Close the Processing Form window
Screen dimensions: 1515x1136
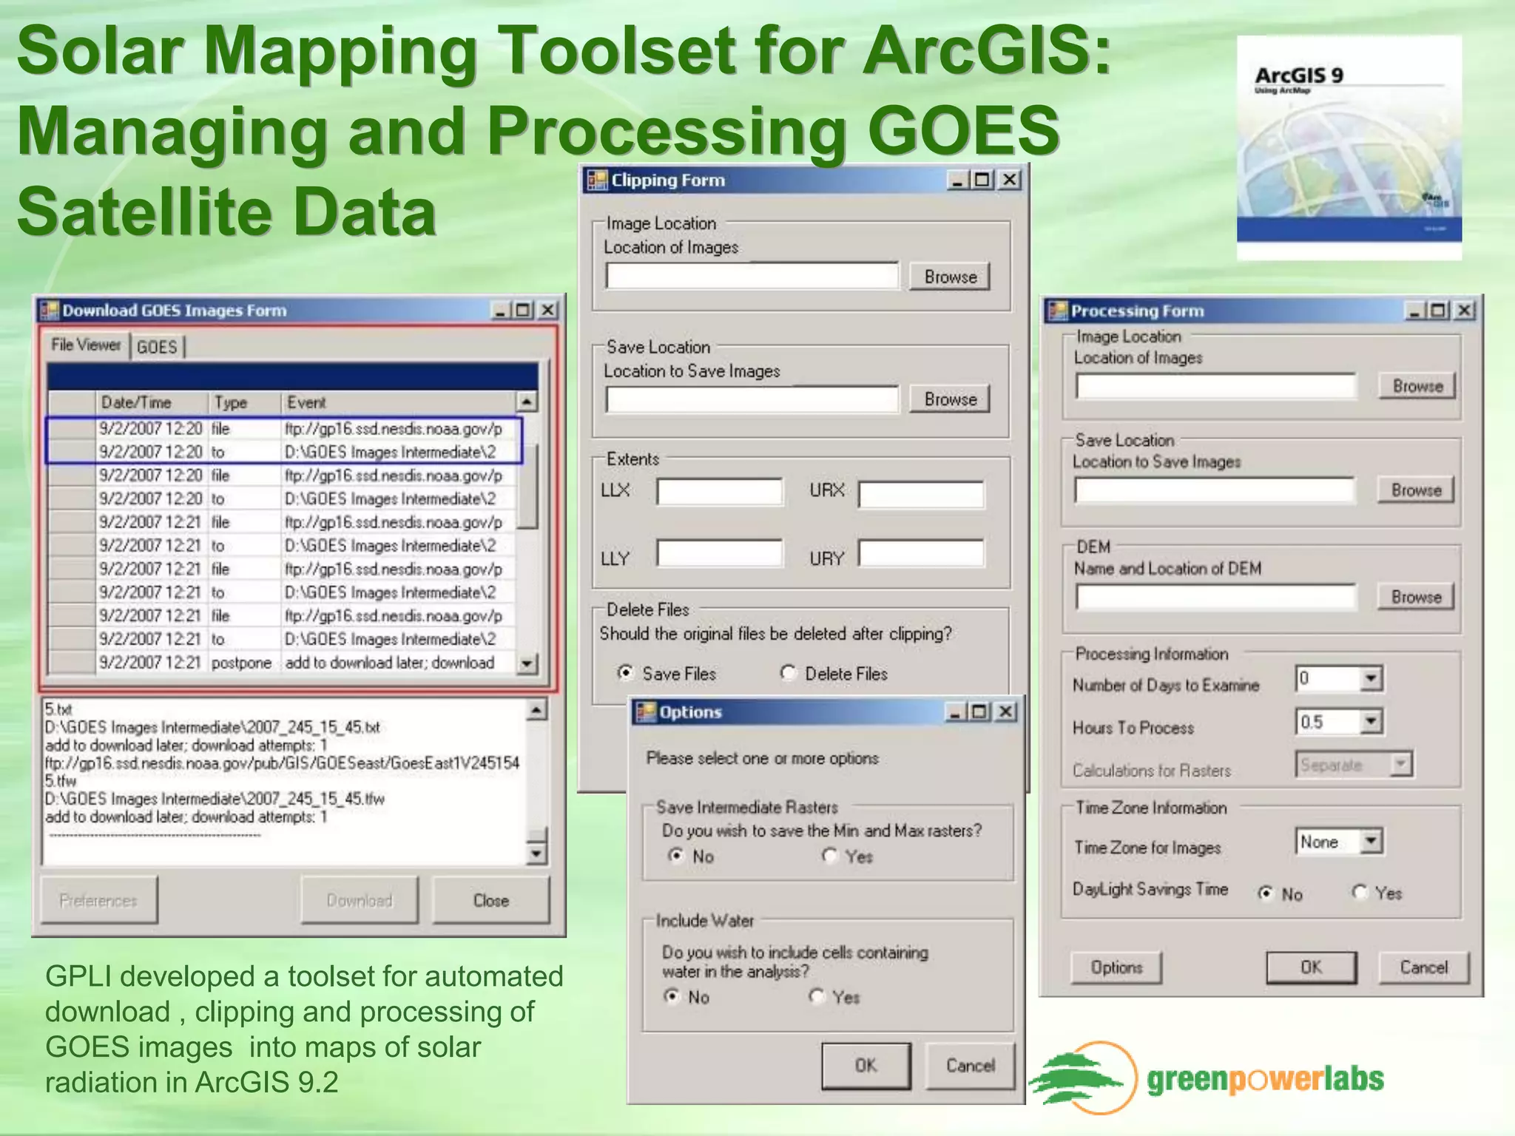[x=1465, y=311]
